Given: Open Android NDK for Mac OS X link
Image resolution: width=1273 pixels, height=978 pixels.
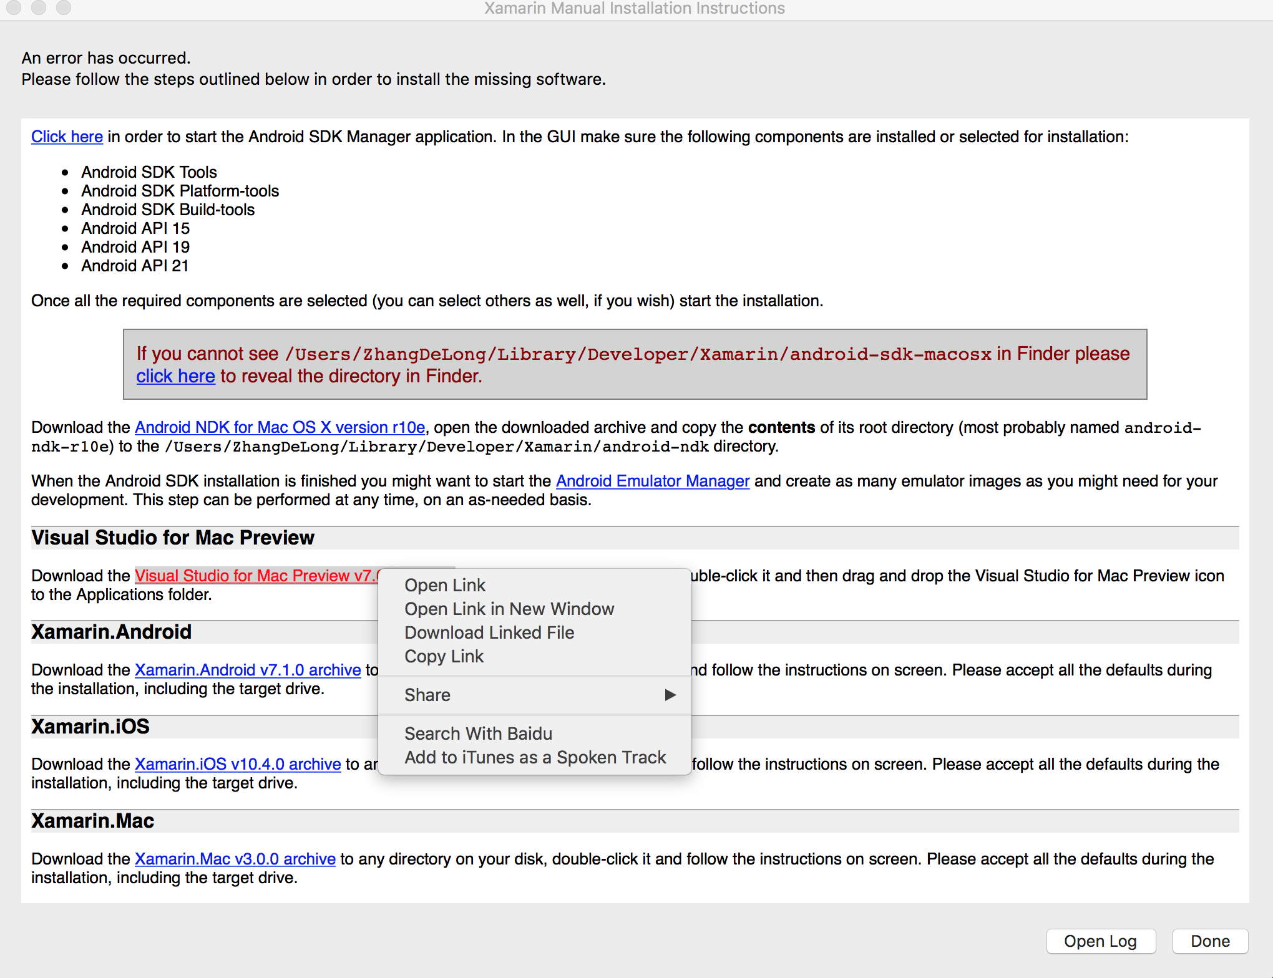Looking at the screenshot, I should (x=280, y=427).
